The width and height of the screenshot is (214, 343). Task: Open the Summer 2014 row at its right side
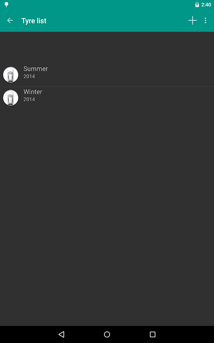pos(175,75)
